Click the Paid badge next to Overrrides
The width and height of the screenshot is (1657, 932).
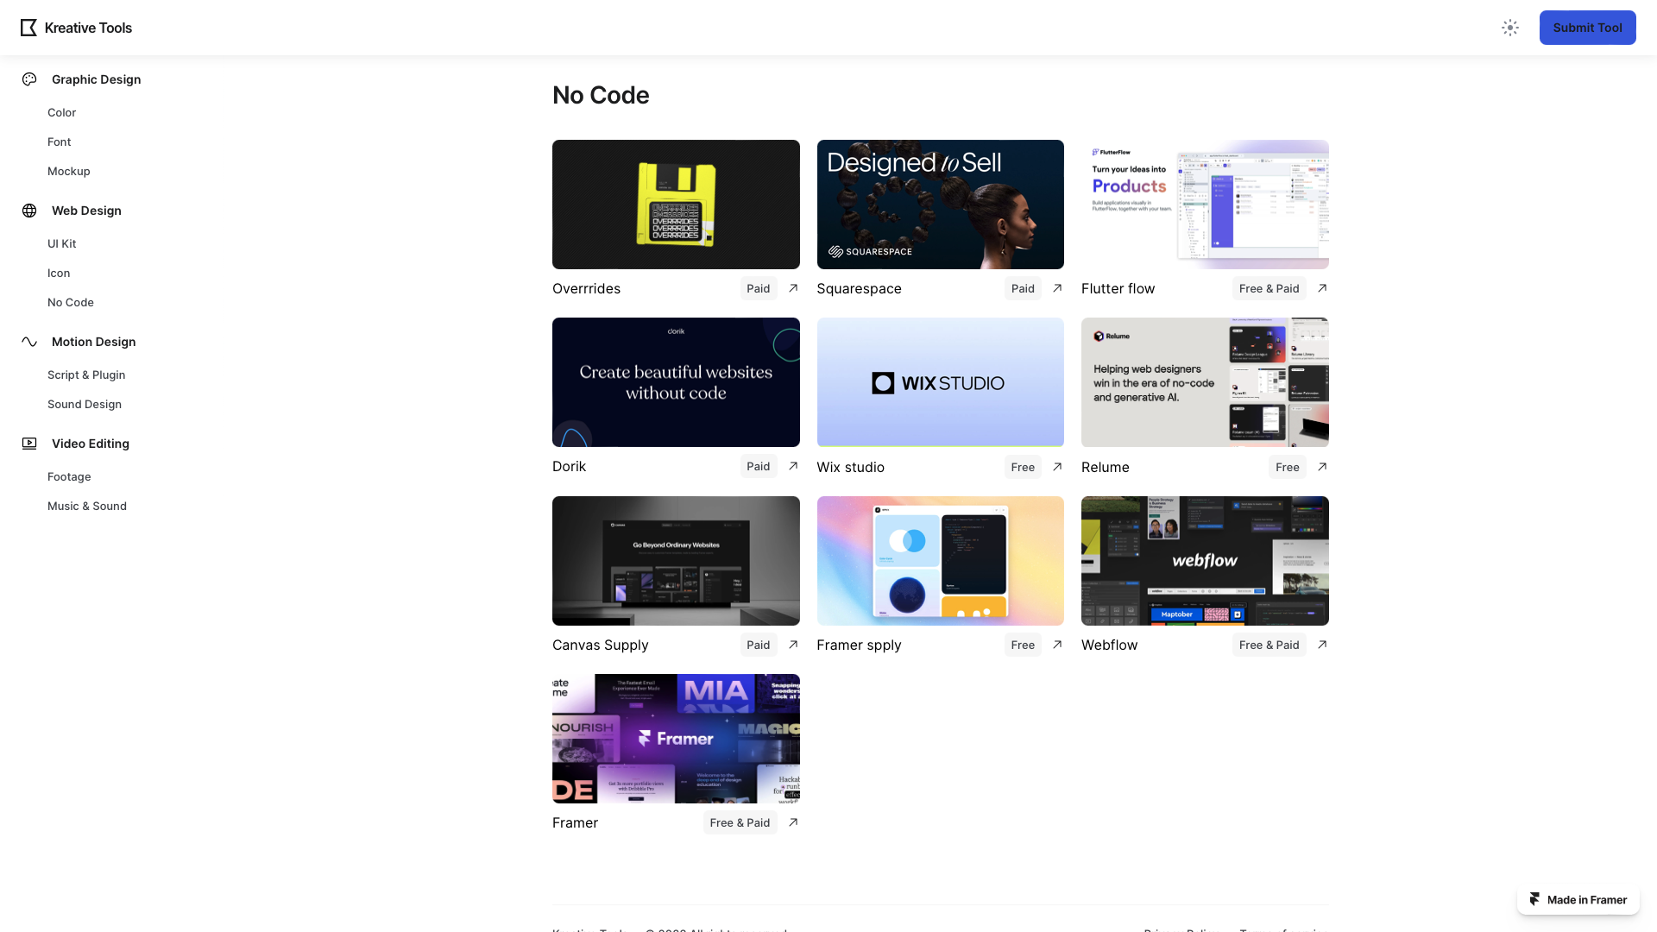[759, 288]
